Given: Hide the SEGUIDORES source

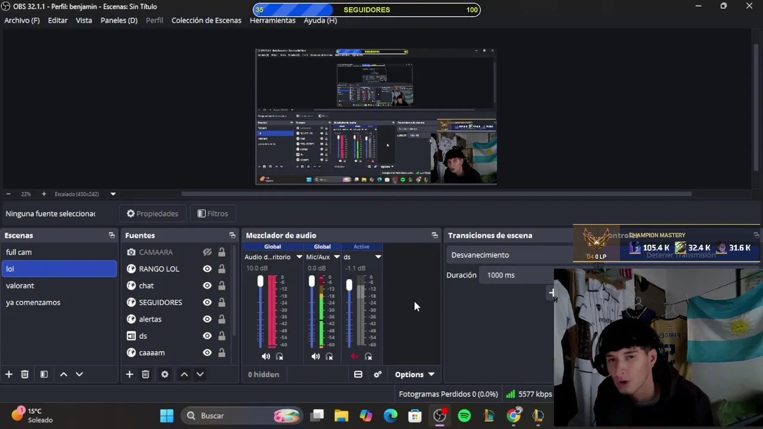Looking at the screenshot, I should click(207, 302).
